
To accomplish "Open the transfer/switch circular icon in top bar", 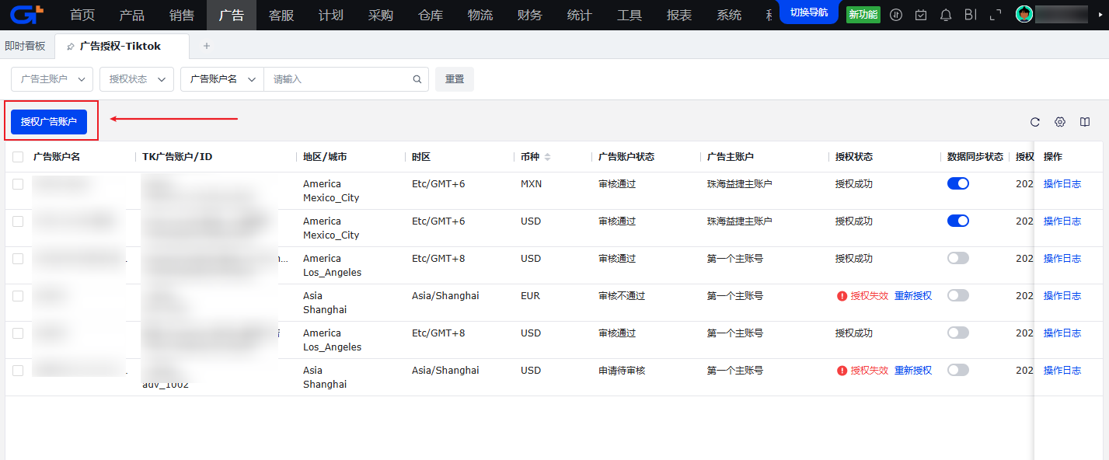I will click(896, 15).
